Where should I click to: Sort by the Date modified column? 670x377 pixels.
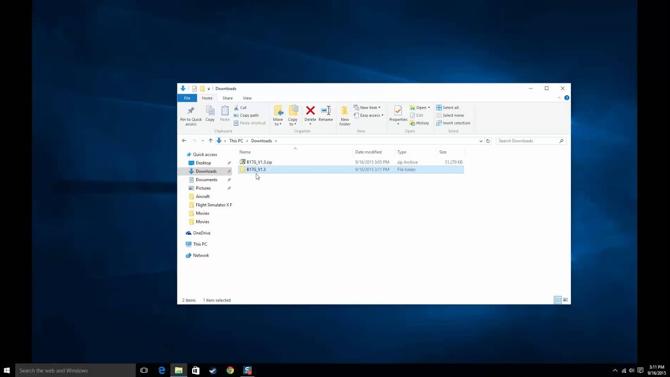coord(374,152)
